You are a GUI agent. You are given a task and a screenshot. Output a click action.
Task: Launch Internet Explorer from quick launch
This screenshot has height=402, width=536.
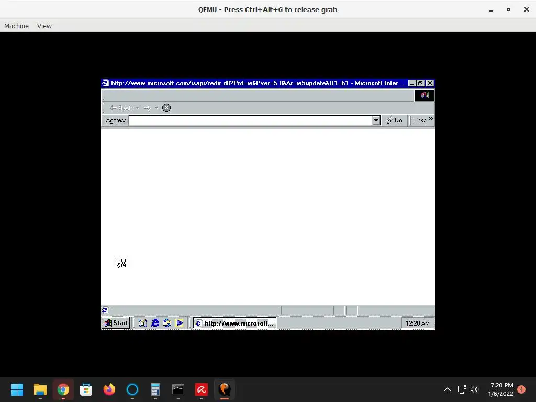pyautogui.click(x=155, y=323)
